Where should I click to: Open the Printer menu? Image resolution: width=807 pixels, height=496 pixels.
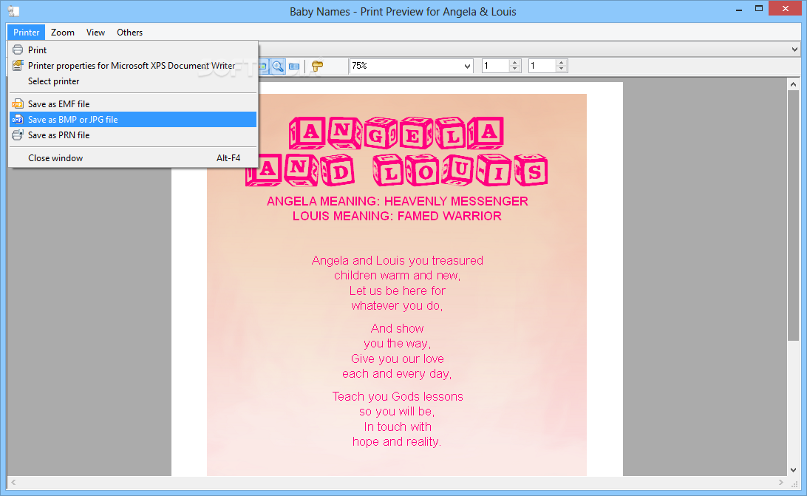tap(27, 32)
